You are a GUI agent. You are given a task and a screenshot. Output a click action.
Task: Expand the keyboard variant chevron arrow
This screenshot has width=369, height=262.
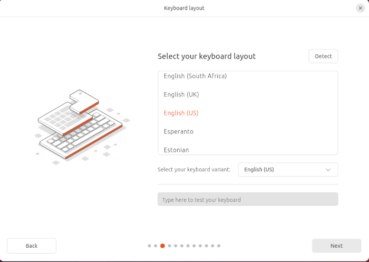coord(328,170)
